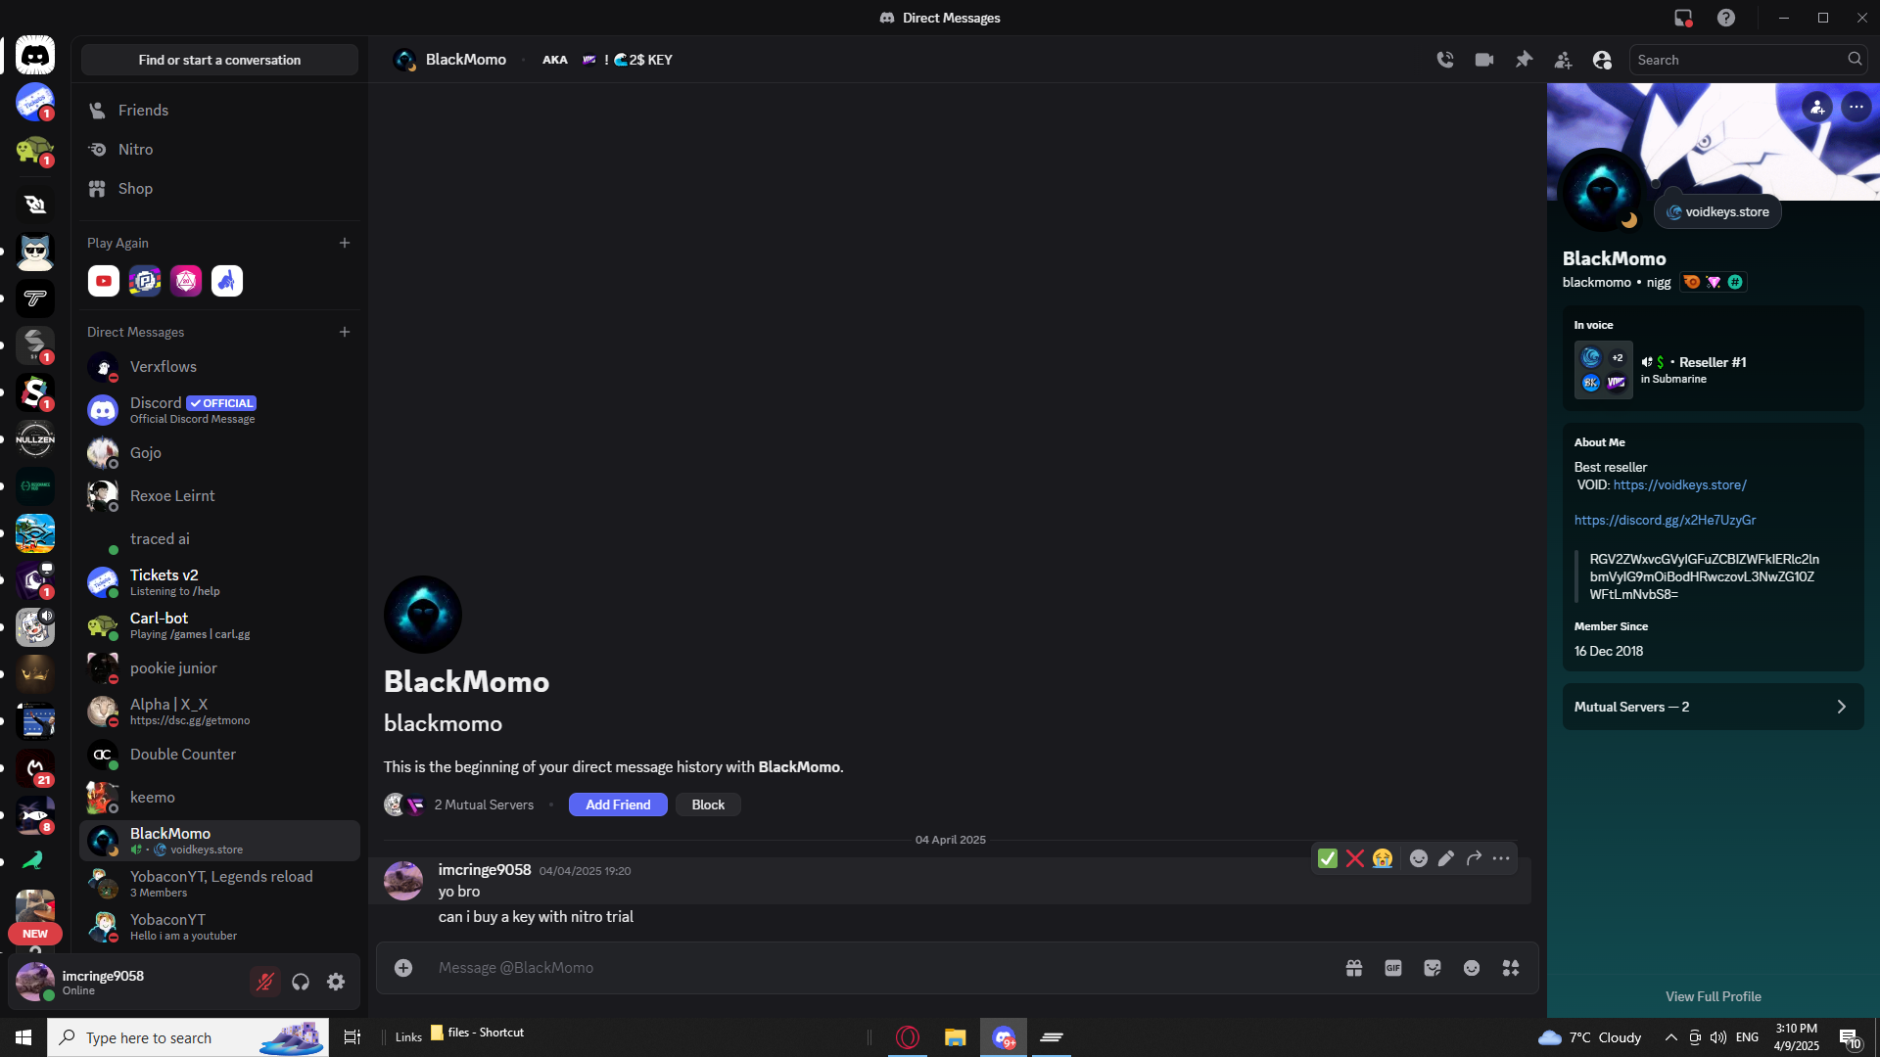Open the sticker picker
Image resolution: width=1880 pixels, height=1057 pixels.
pyautogui.click(x=1433, y=968)
